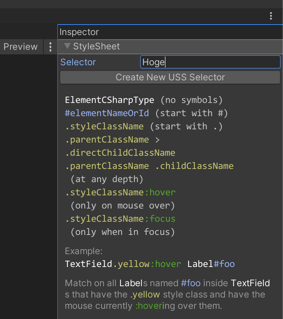Collapse the StyleSheet foldout triangle
Screen dimensions: 283x319
tap(67, 46)
